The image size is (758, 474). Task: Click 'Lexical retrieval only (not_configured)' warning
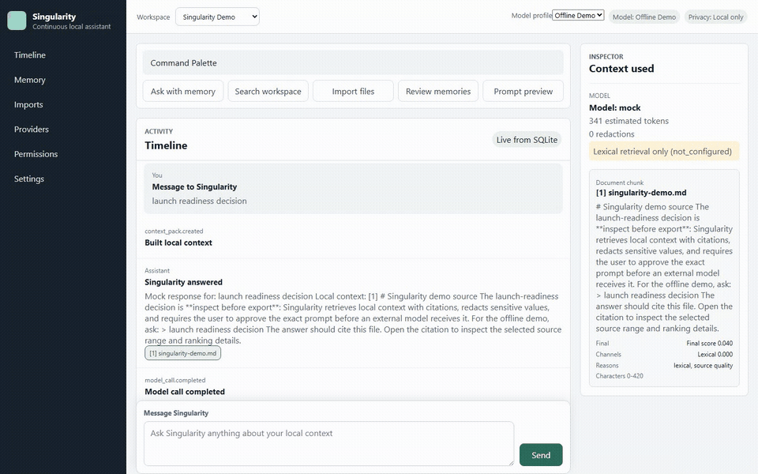point(664,152)
